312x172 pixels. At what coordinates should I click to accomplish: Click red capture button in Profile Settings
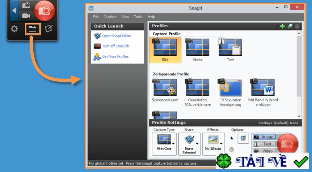click(287, 144)
